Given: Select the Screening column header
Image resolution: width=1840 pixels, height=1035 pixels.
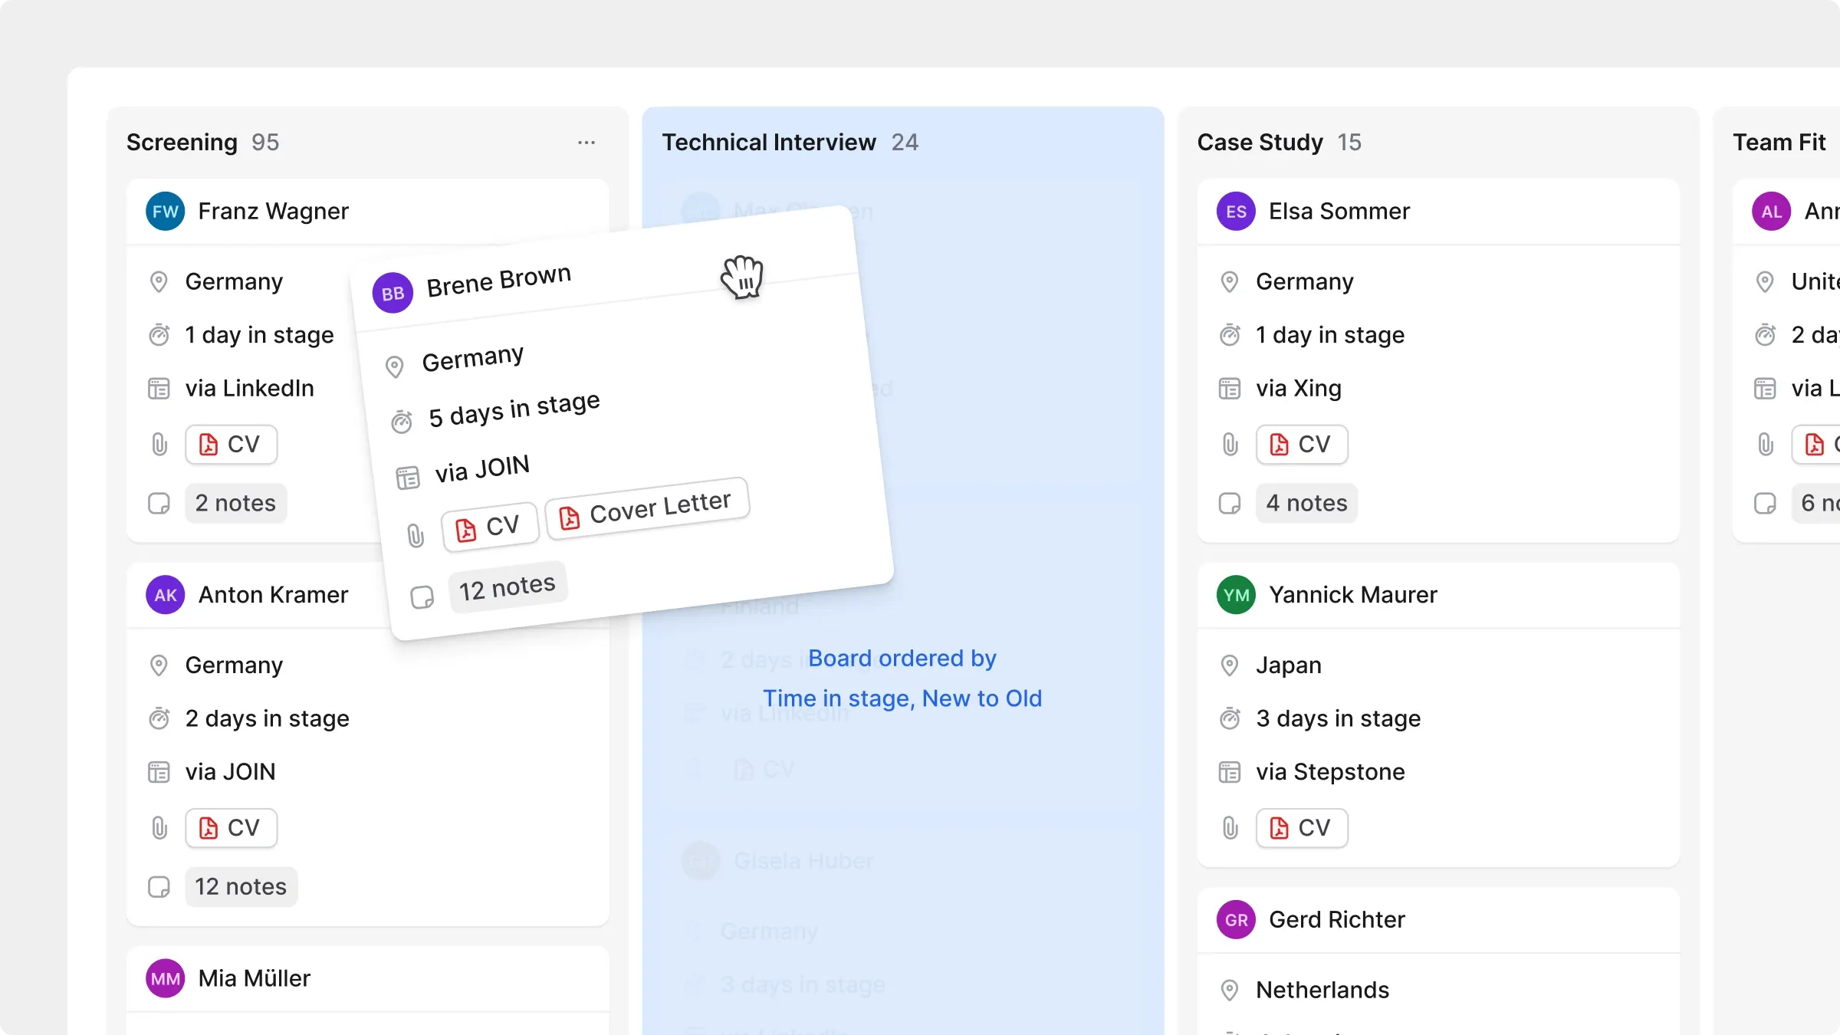Looking at the screenshot, I should (x=182, y=143).
